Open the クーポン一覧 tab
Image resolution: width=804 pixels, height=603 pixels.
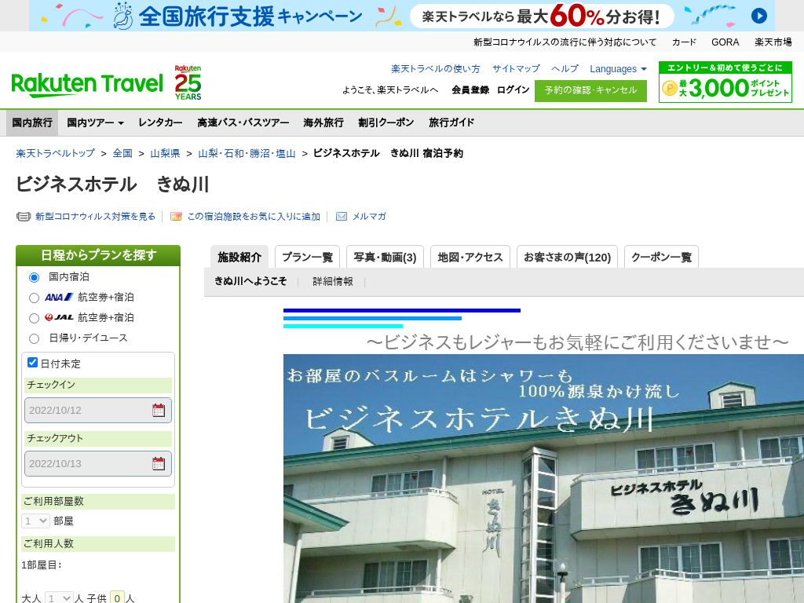click(x=661, y=257)
